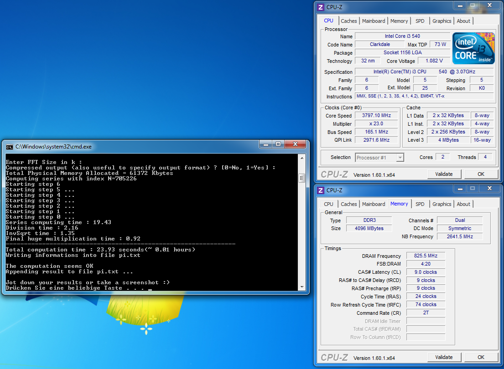Open the Mainboard tab in upper CPU-Z window
Viewport: 504px width, 369px height.
(x=374, y=21)
